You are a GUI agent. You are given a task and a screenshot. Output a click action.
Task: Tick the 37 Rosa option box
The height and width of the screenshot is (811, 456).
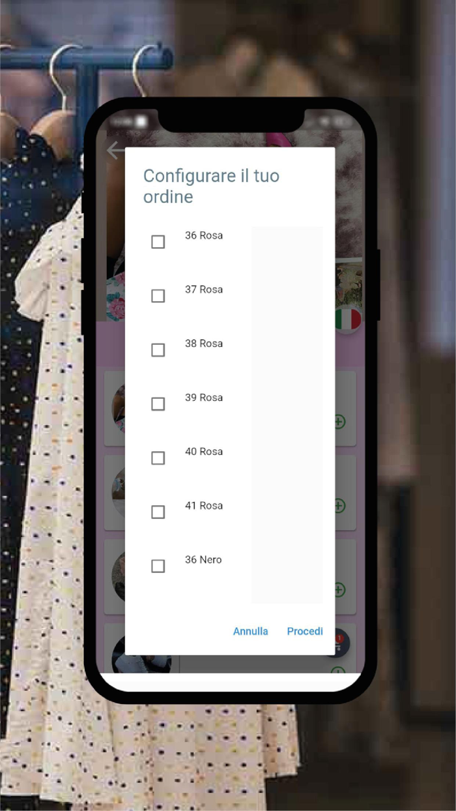pos(158,296)
